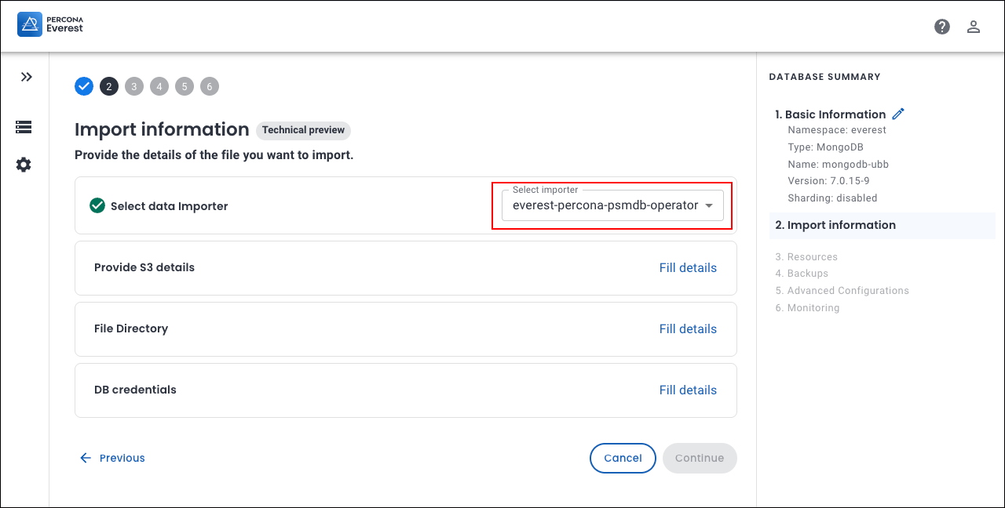Expand the sidebar with double chevron
1005x508 pixels.
pyautogui.click(x=26, y=77)
